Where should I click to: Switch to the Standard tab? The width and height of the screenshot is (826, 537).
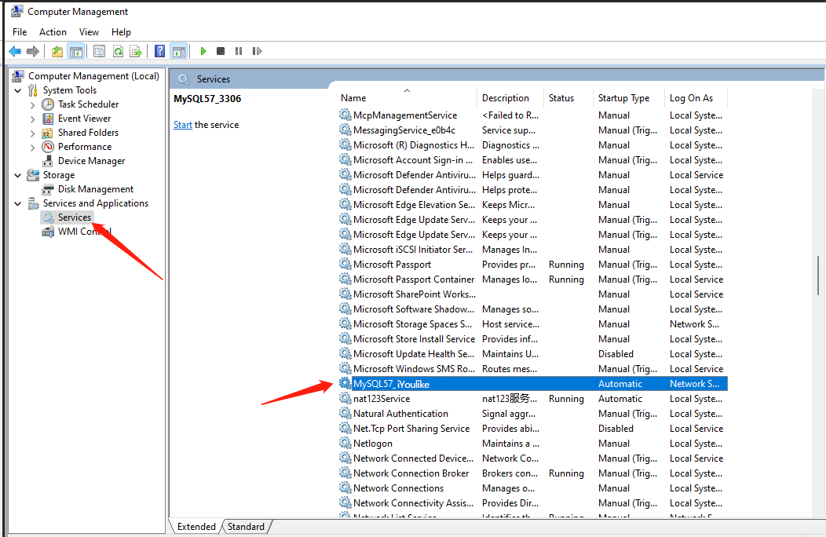pyautogui.click(x=246, y=527)
